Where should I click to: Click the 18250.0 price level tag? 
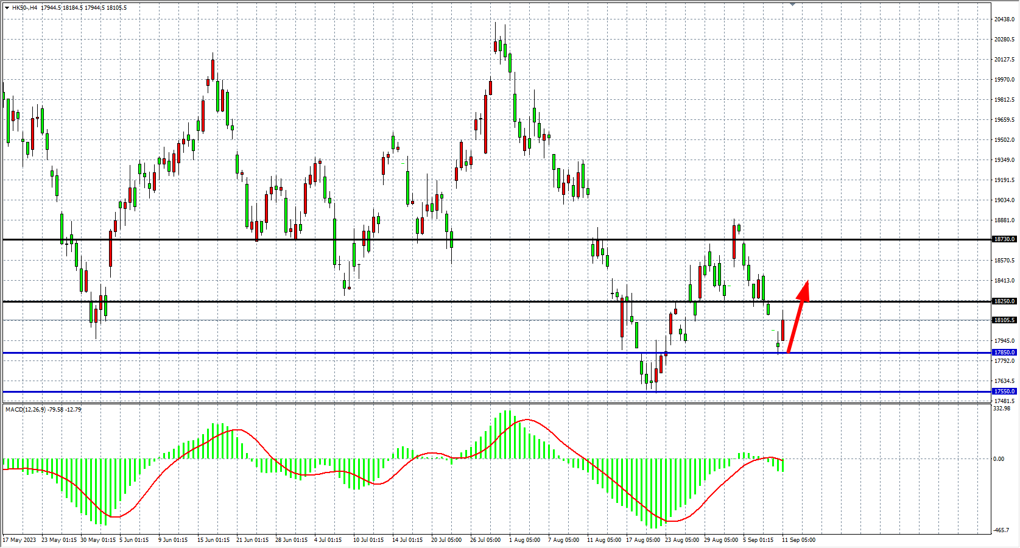click(1004, 301)
